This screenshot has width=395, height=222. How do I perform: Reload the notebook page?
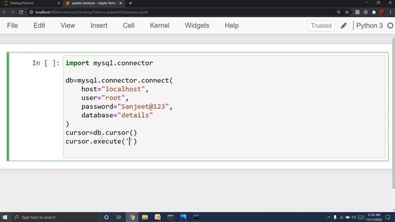[21, 12]
